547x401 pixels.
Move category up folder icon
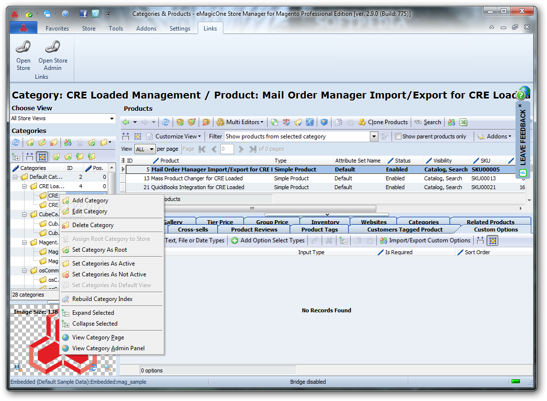coord(56,157)
